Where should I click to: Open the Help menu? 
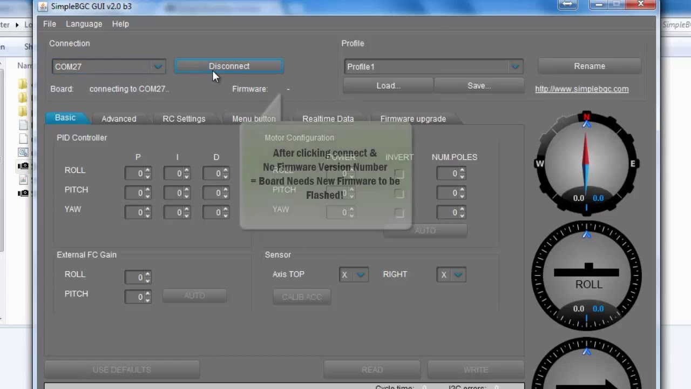120,24
